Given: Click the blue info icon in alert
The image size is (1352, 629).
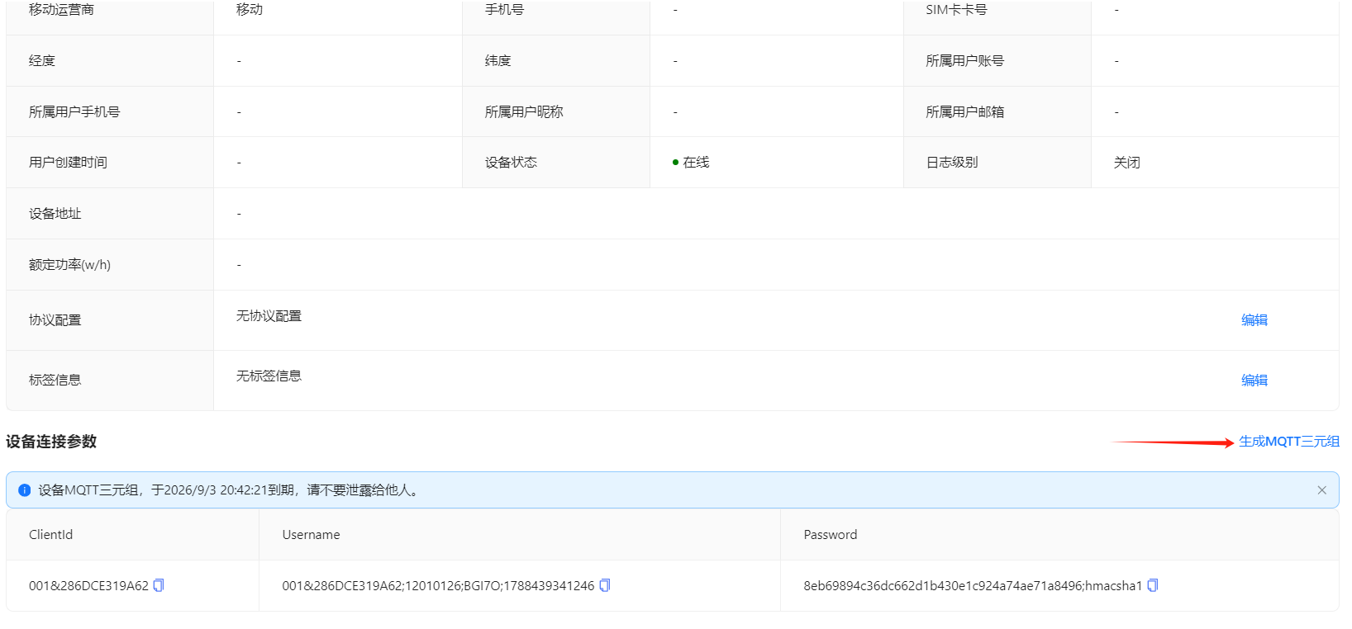Looking at the screenshot, I should (25, 490).
